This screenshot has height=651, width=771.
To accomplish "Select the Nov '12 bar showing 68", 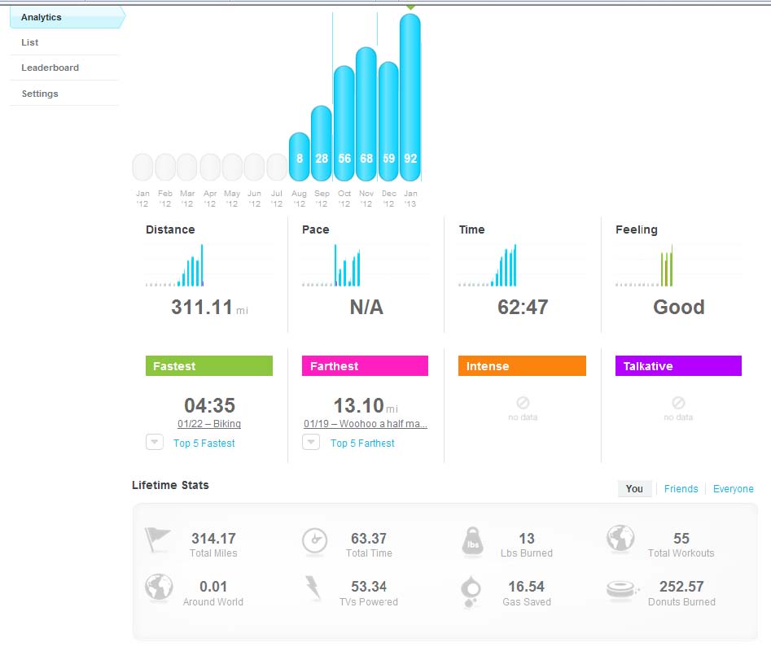I will [366, 114].
